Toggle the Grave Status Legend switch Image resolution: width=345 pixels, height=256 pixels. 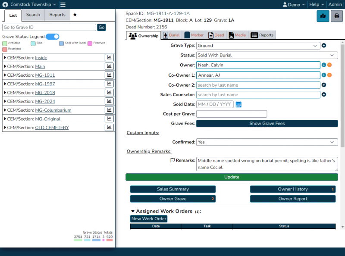[53, 37]
